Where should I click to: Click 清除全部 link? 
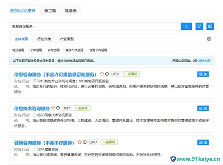(x=204, y=60)
